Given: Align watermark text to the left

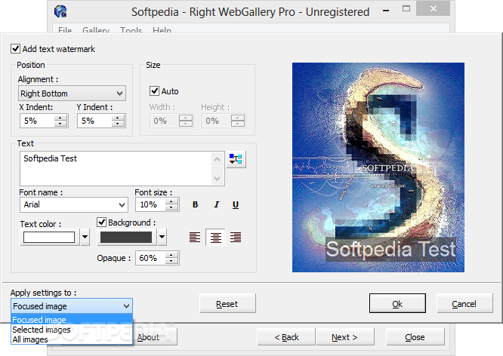Looking at the screenshot, I should 195,237.
